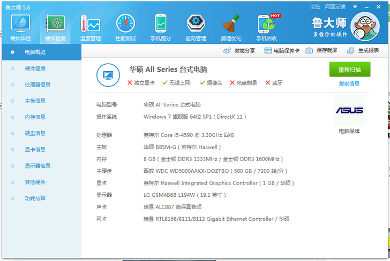390x261 pixels.
Task: Open the 手机回收 phone recycling icon
Action: coord(267,24)
